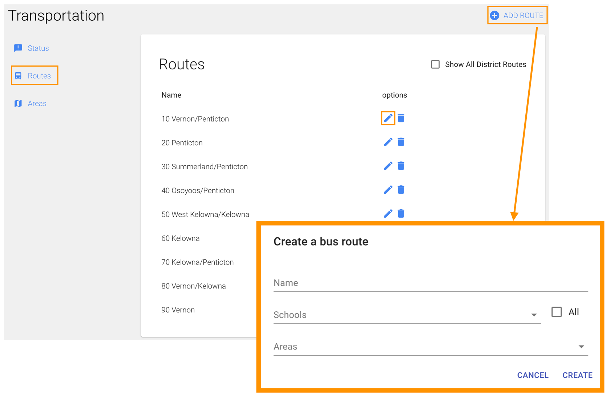Viewport: 606px width, 396px height.
Task: Click CREATE to save the route
Action: 577,375
